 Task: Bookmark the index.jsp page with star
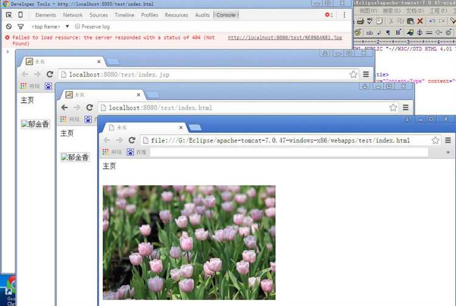click(353, 74)
